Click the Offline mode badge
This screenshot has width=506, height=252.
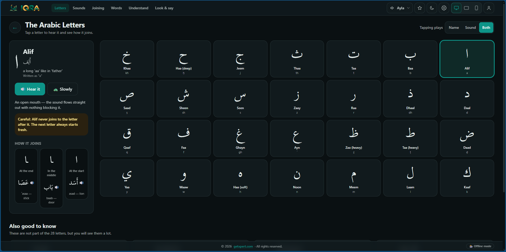(x=480, y=246)
